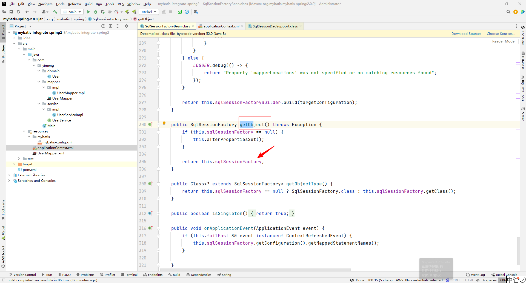Save all with the floppy disk icon
Viewport: 526px width, 283px height.
click(11, 12)
